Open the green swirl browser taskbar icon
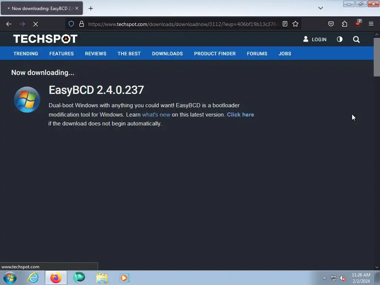 pyautogui.click(x=79, y=278)
